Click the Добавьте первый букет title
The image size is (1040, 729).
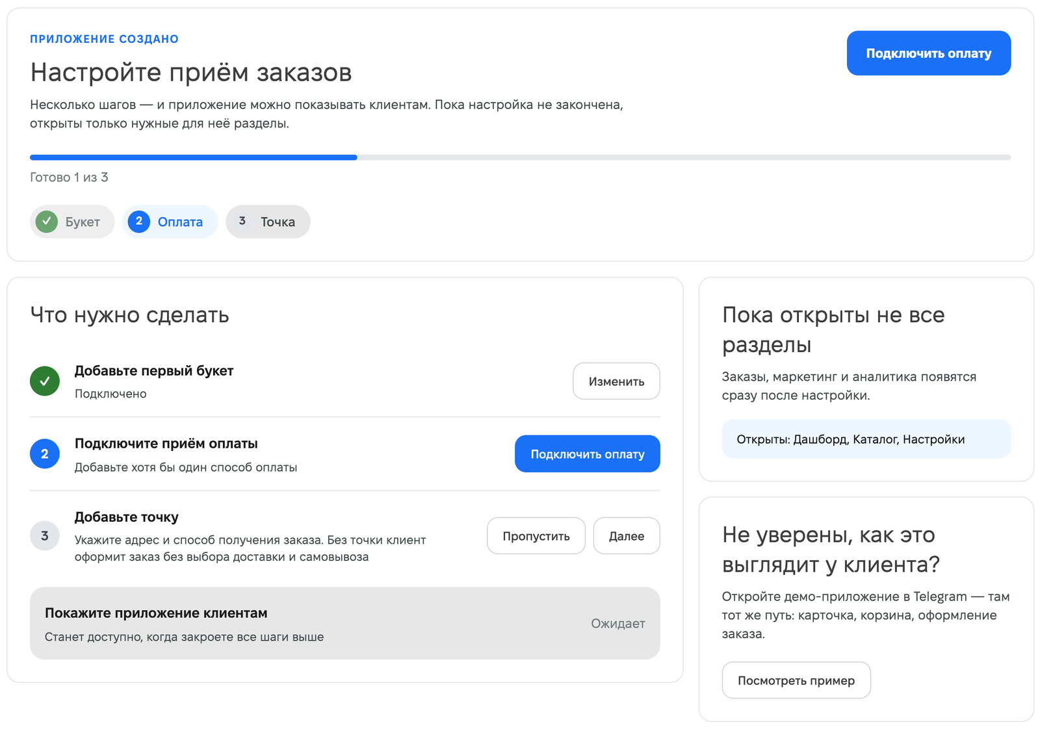tap(154, 371)
